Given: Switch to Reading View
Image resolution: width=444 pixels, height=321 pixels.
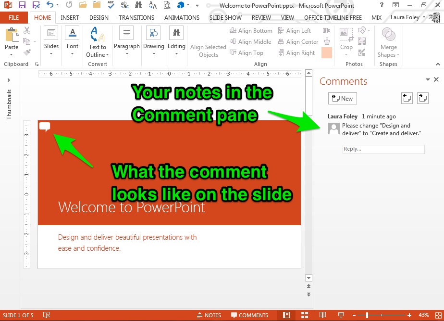Looking at the screenshot, I should click(322, 315).
